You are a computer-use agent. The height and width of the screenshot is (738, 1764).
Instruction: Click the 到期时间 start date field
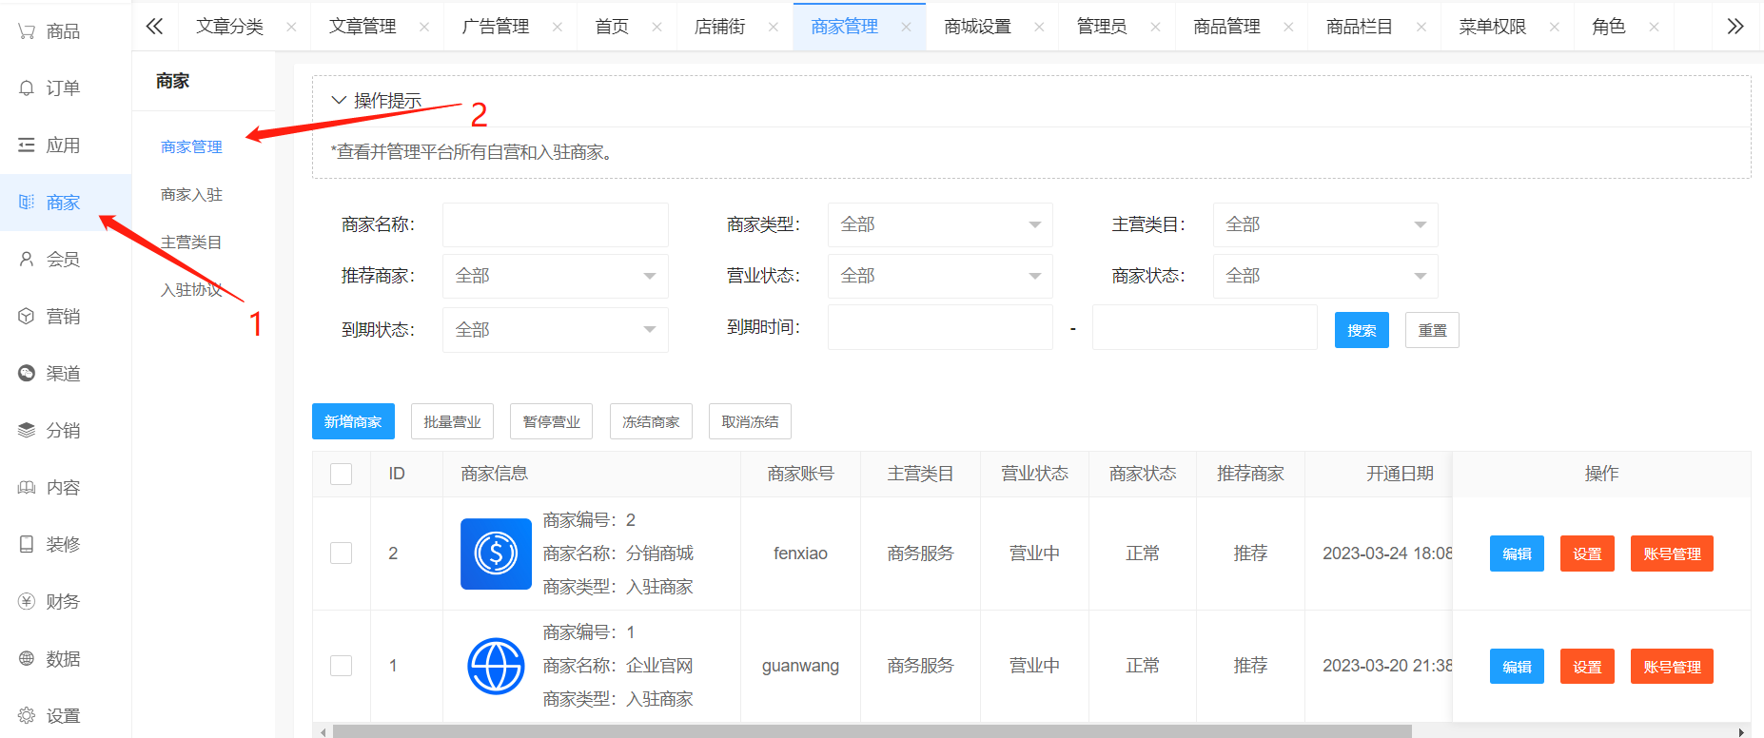pyautogui.click(x=940, y=327)
